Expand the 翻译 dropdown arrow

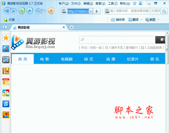(141, 20)
